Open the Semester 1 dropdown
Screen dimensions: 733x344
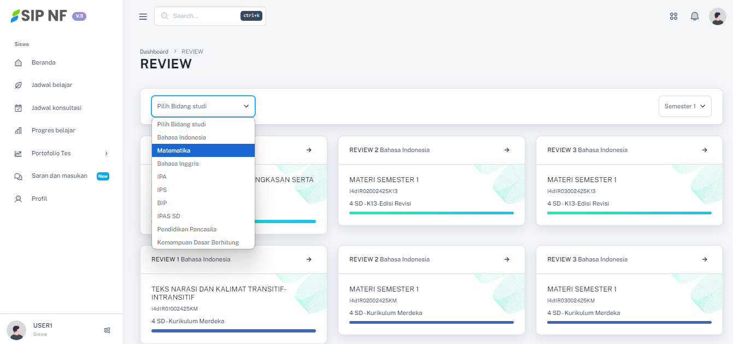[x=685, y=106]
